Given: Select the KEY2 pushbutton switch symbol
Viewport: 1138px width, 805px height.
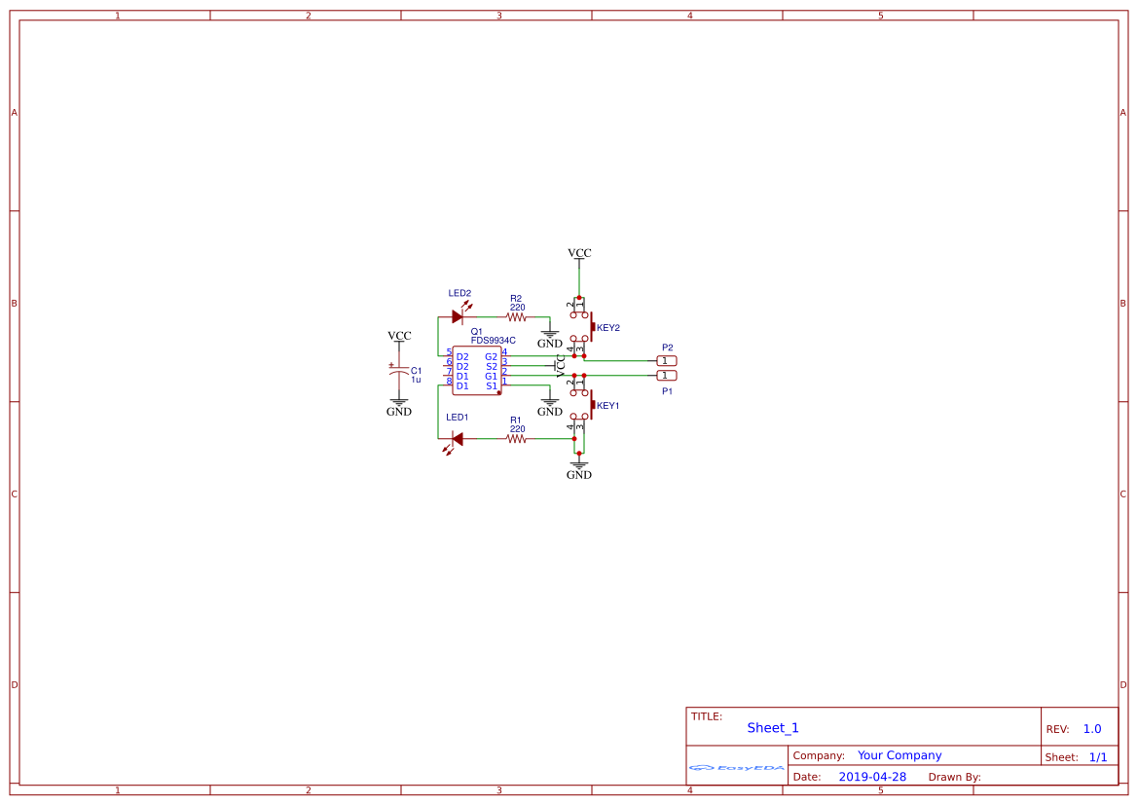Looking at the screenshot, I should tap(582, 327).
